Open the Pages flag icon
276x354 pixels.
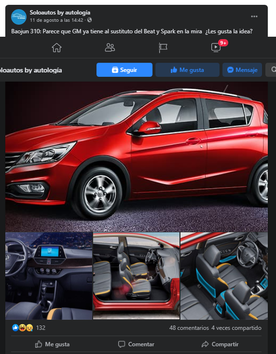click(163, 48)
